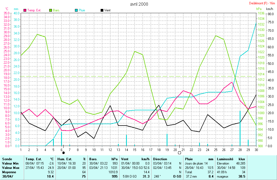Viewport: 277px width, 180px height.
Task: Click the rain bar at day 14
Action: [x=126, y=140]
